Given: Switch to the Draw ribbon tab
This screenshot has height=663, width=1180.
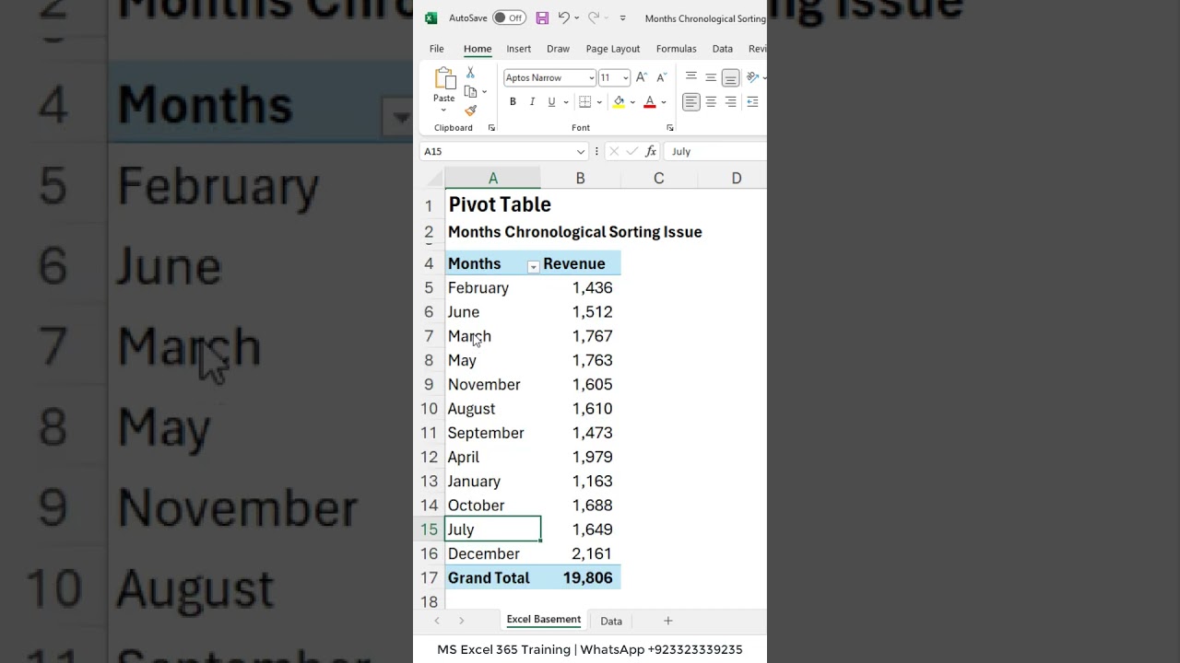Looking at the screenshot, I should pos(558,49).
